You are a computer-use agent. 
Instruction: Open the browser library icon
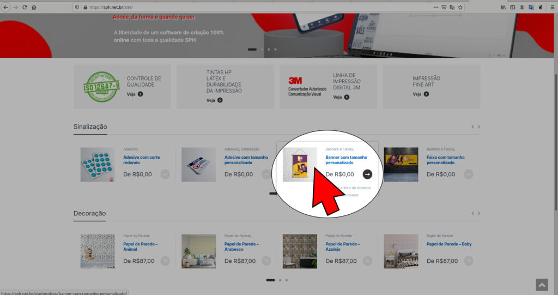click(x=504, y=7)
